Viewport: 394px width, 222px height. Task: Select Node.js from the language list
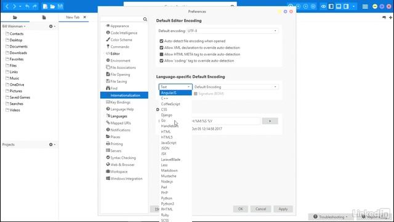(175, 181)
